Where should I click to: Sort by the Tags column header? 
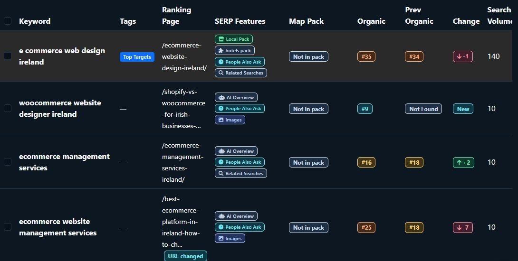click(x=128, y=21)
